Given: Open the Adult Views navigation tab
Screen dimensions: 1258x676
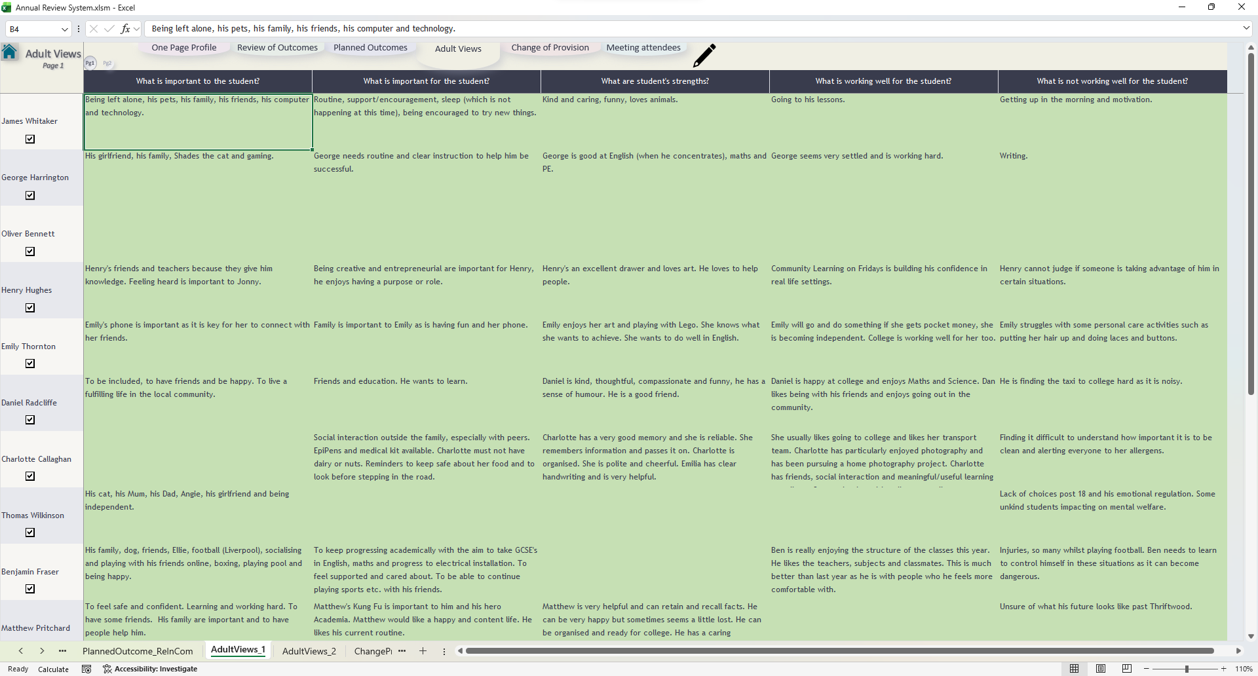Looking at the screenshot, I should pyautogui.click(x=458, y=49).
